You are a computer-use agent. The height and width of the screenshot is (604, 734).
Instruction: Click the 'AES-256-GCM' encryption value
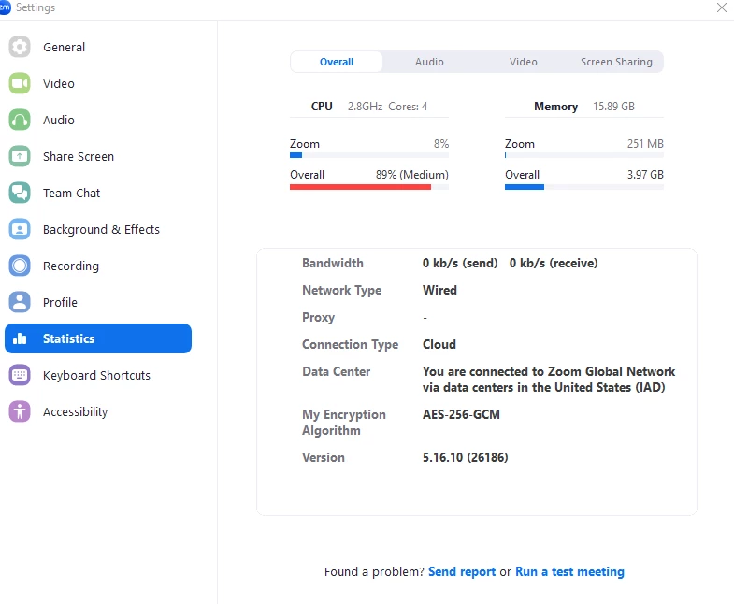click(461, 415)
